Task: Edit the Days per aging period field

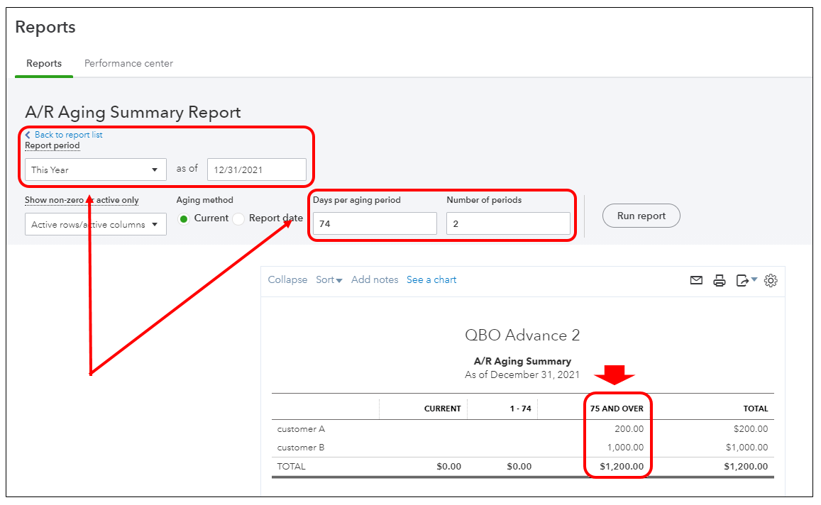Action: point(373,223)
